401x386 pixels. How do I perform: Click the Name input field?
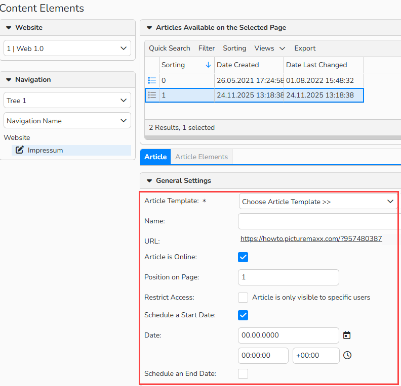tap(319, 221)
